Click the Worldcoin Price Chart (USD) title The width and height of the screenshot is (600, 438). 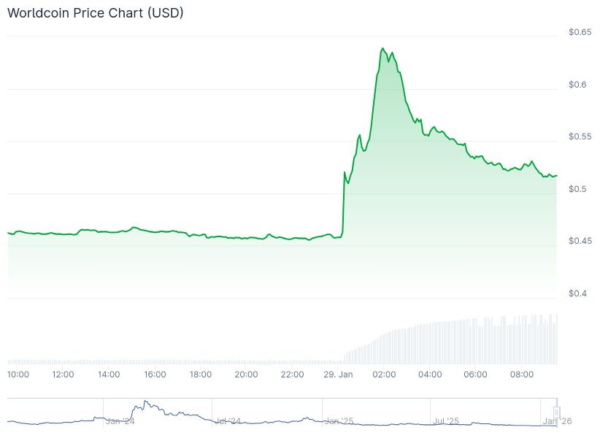click(96, 14)
